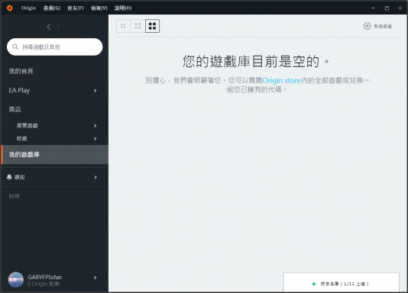Go back with the left arrow
Screen dimensions: 408x293
[49, 27]
